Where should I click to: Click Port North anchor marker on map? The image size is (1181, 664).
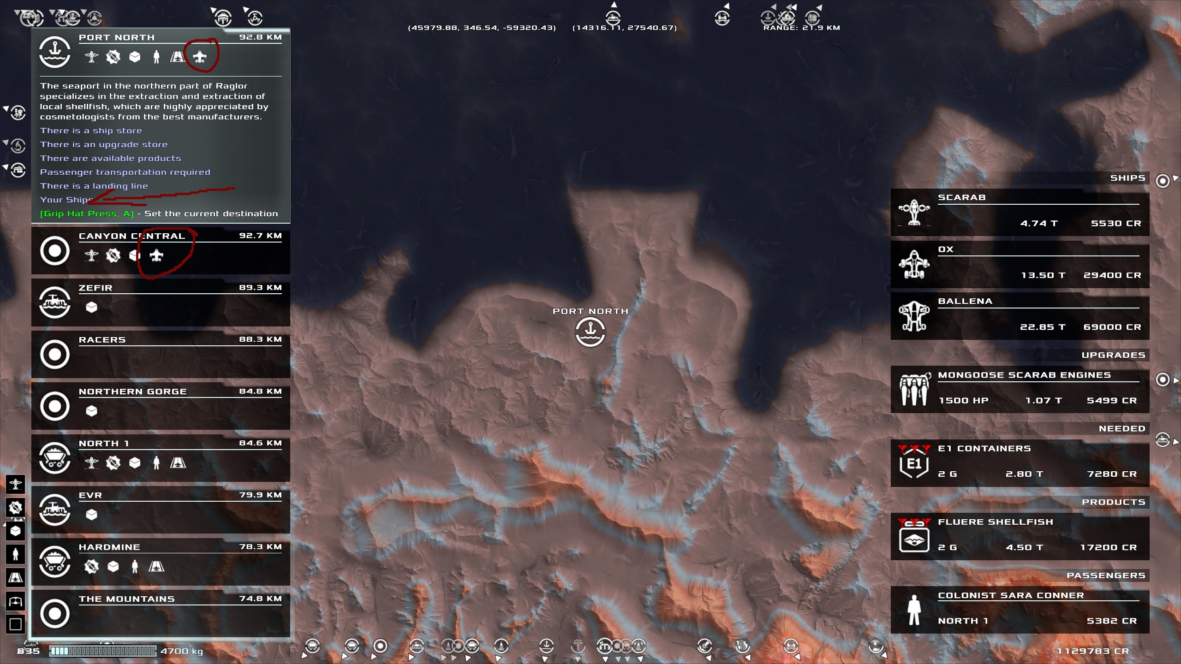tap(590, 332)
